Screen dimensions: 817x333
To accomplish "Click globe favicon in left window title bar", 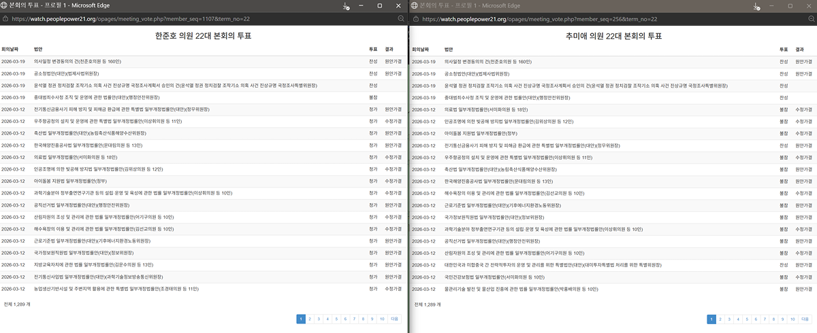I will click(x=5, y=5).
